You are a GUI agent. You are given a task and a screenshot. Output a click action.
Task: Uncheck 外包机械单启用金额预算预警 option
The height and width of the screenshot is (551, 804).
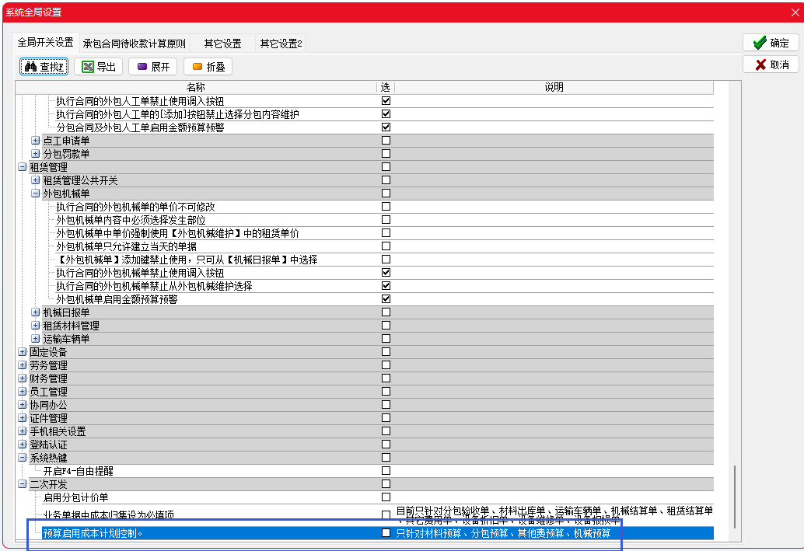386,299
